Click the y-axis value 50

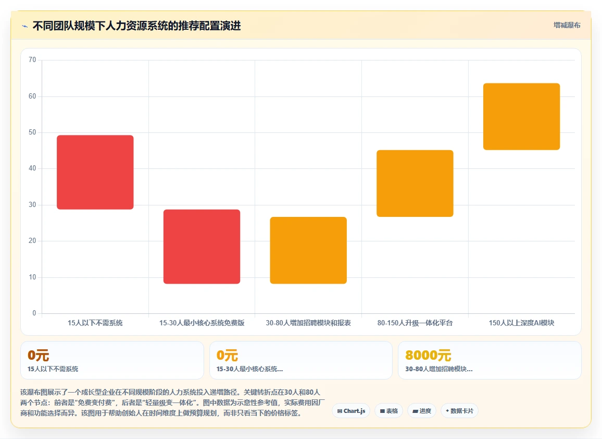(x=32, y=132)
